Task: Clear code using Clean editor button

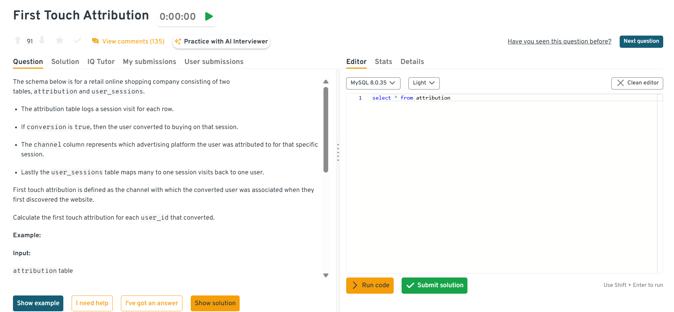Action: [637, 83]
